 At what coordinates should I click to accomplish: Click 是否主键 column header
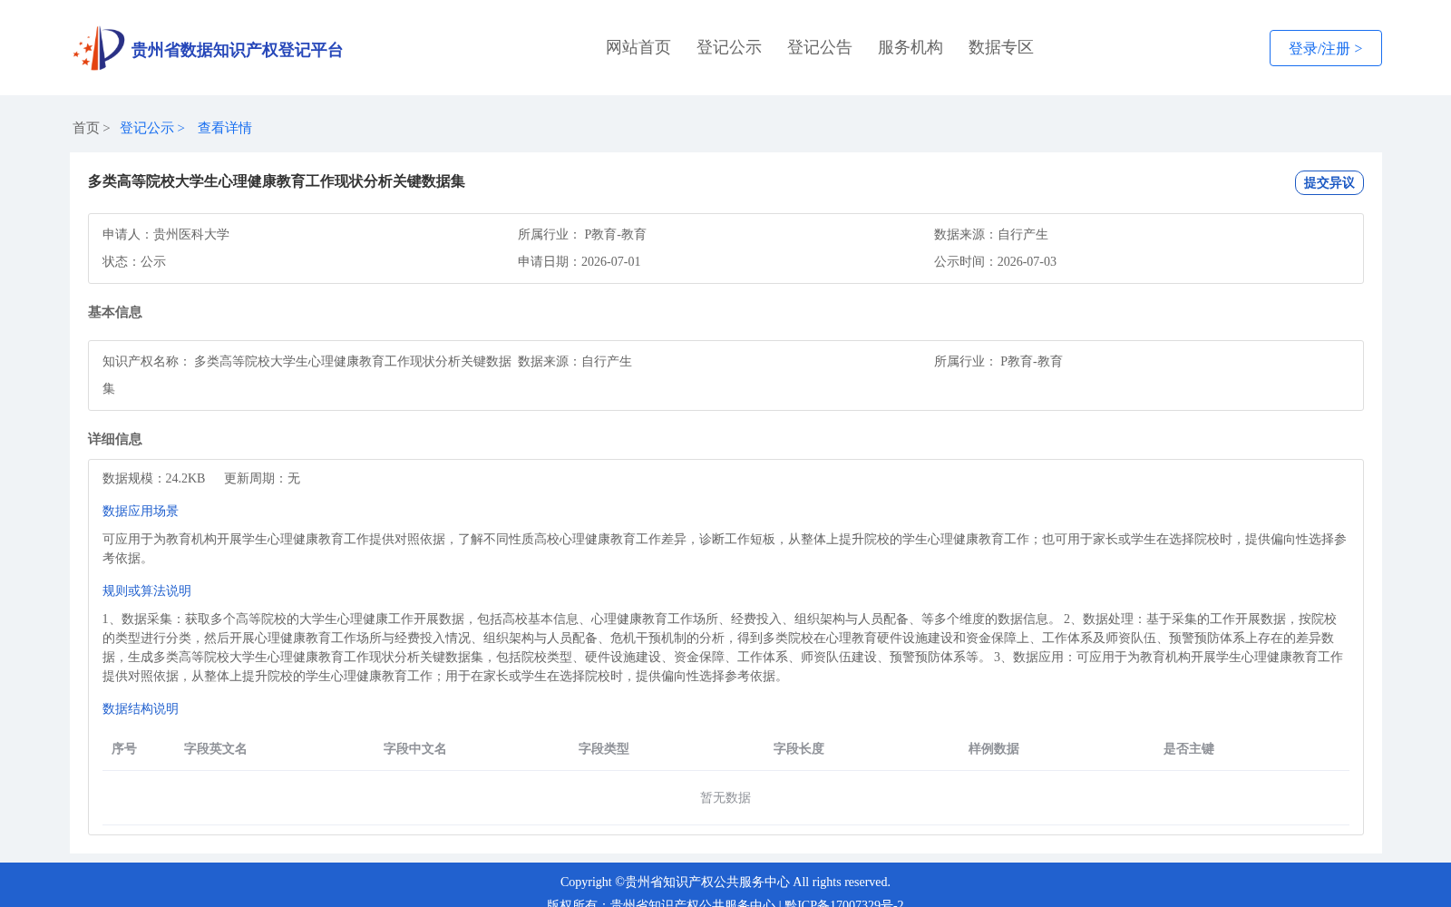1189,748
